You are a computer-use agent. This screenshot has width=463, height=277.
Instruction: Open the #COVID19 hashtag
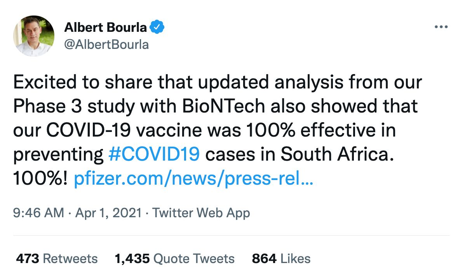point(154,154)
